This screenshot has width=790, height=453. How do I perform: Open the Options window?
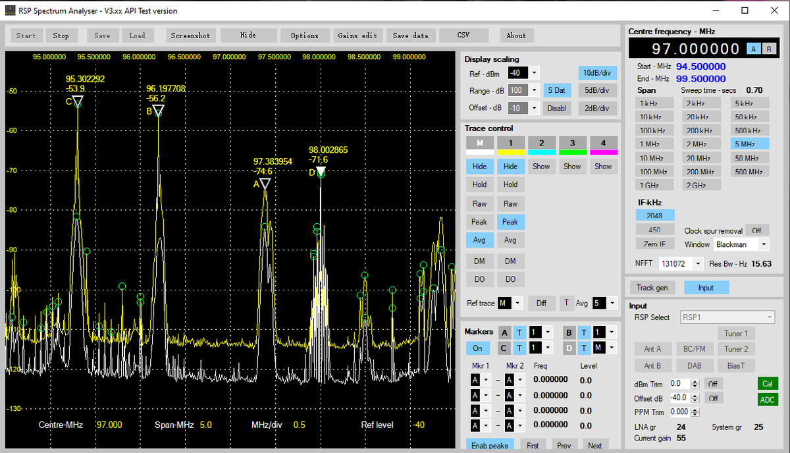304,36
